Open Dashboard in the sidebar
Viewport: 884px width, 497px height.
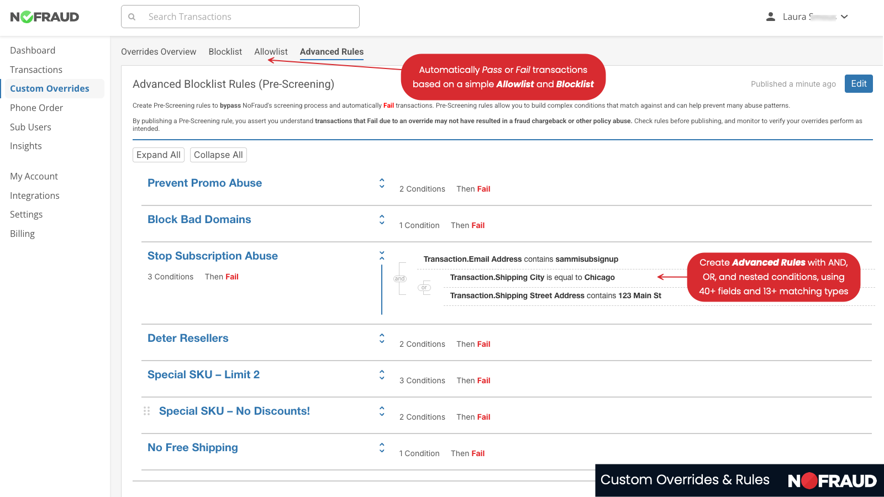[x=33, y=50]
